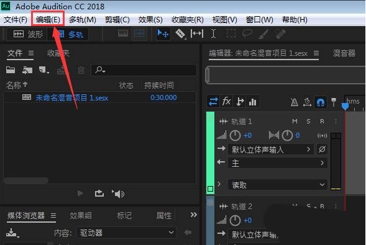366x245 pixels.
Task: Open the 文件(F) menu
Action: [16, 20]
